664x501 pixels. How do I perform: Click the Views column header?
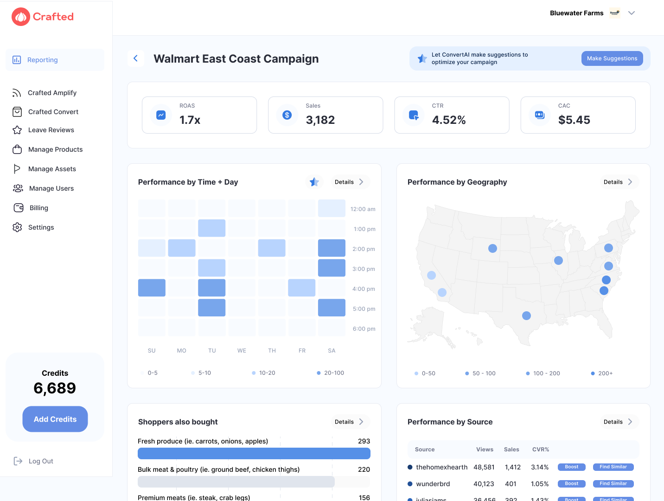(485, 450)
